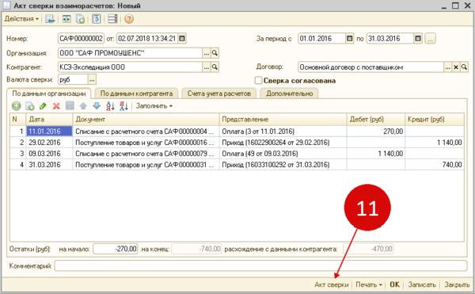The height and width of the screenshot is (294, 475).
Task: Select the row dated 29.02.2016
Action: [x=237, y=143]
